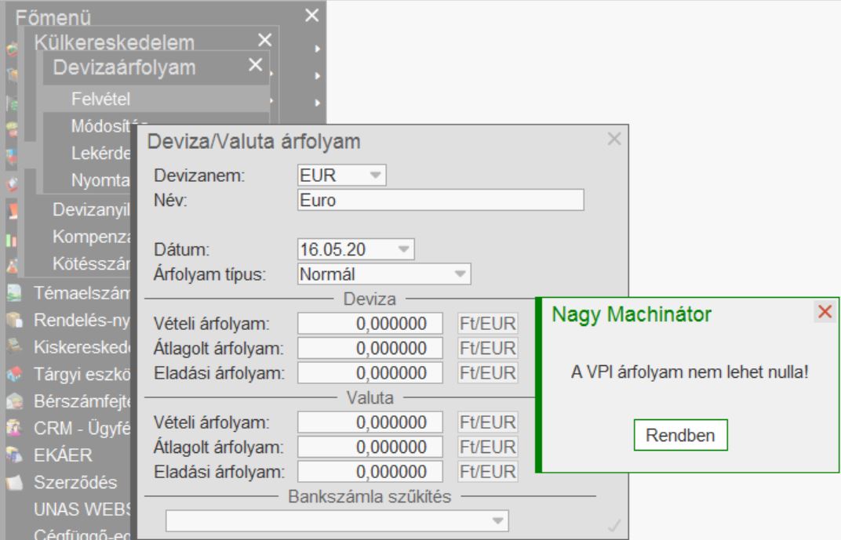Click the Tárgyi eszköz icon
Image resolution: width=841 pixels, height=540 pixels.
14,373
